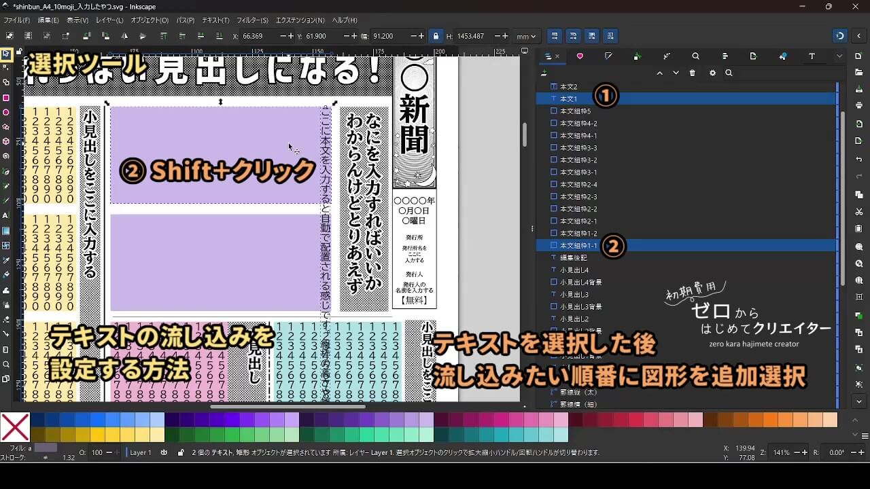Open the Fill and Stroke panel tab
Viewport: 870px width, 489px height.
(x=608, y=56)
